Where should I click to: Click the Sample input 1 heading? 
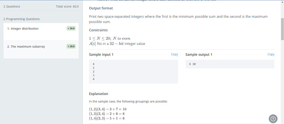[x=101, y=55]
